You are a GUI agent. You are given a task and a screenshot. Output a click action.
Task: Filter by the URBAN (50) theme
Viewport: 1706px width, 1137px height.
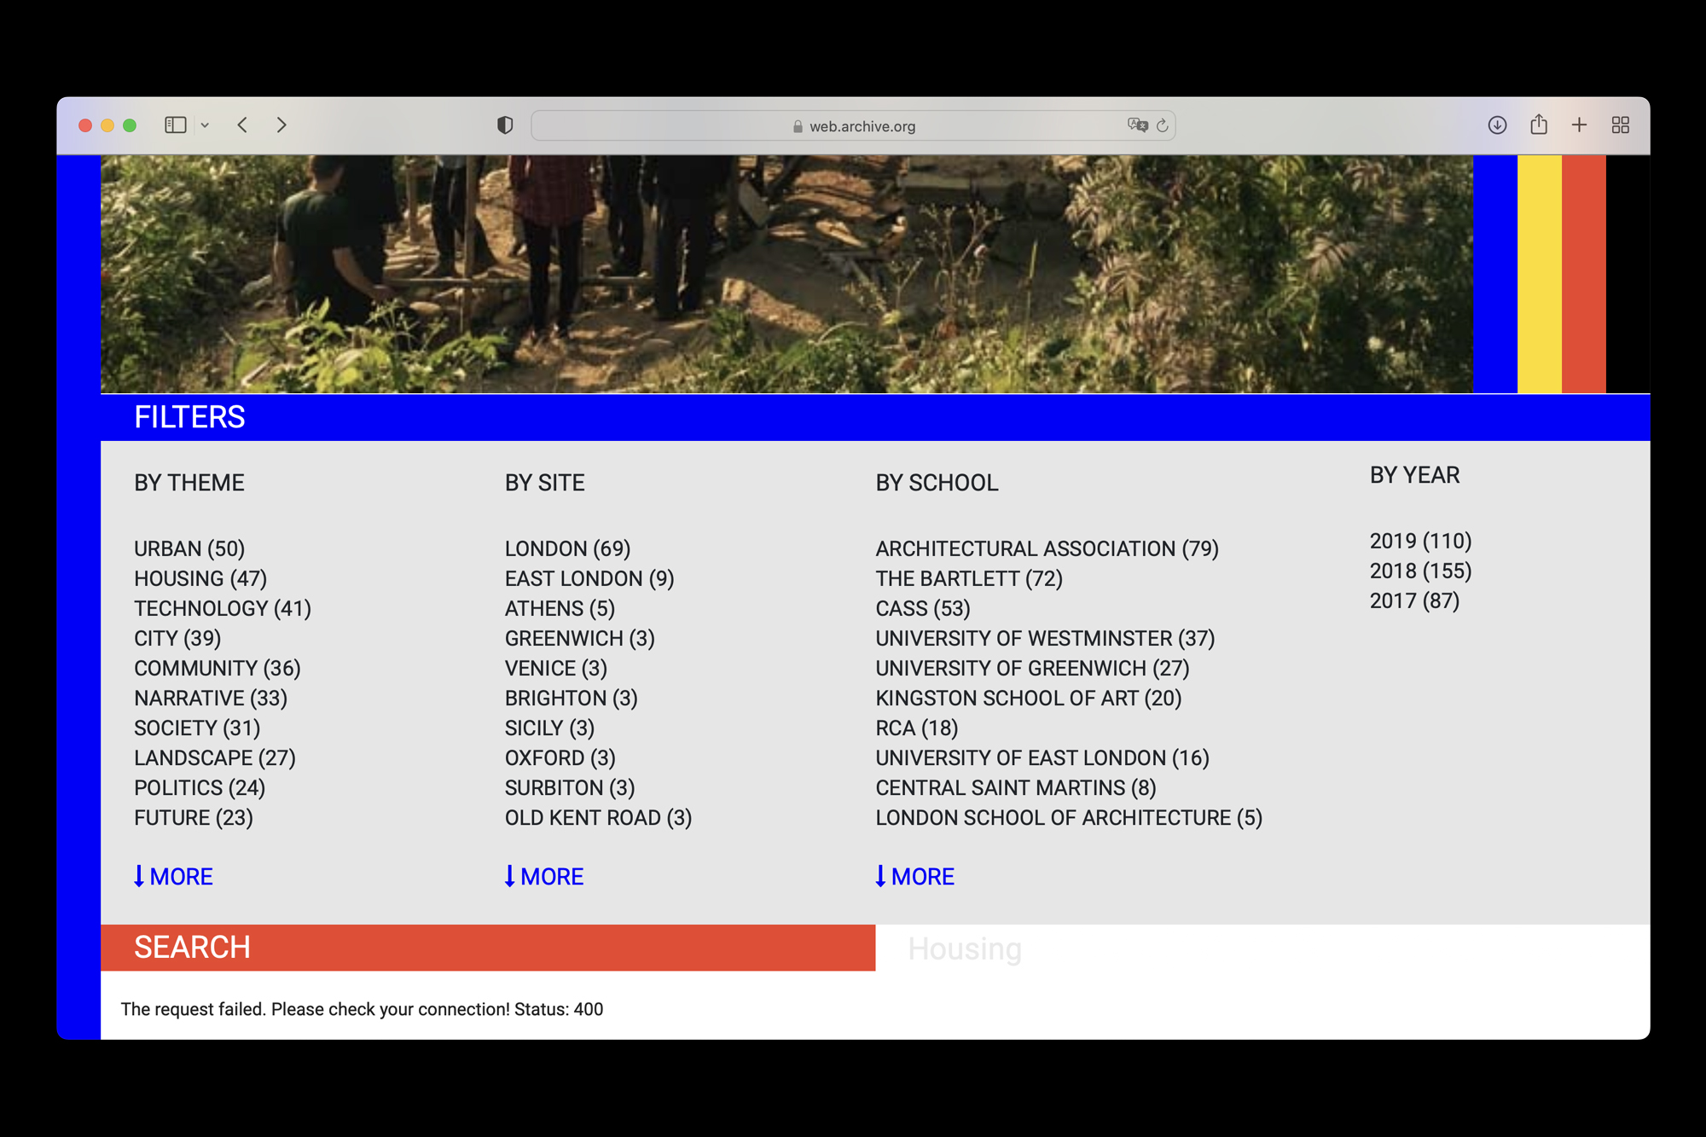click(189, 548)
